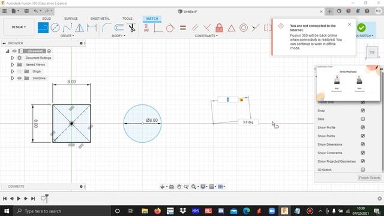Screen dimensions: 384x216
Task: Select the Pan hand navigation tool
Action: coord(179,187)
